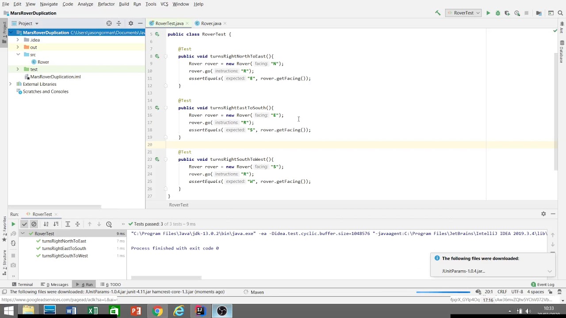566x318 pixels.
Task: Rerun tests in Run panel
Action: pos(13,224)
